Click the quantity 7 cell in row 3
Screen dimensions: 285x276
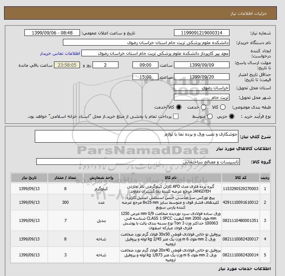coord(66,220)
